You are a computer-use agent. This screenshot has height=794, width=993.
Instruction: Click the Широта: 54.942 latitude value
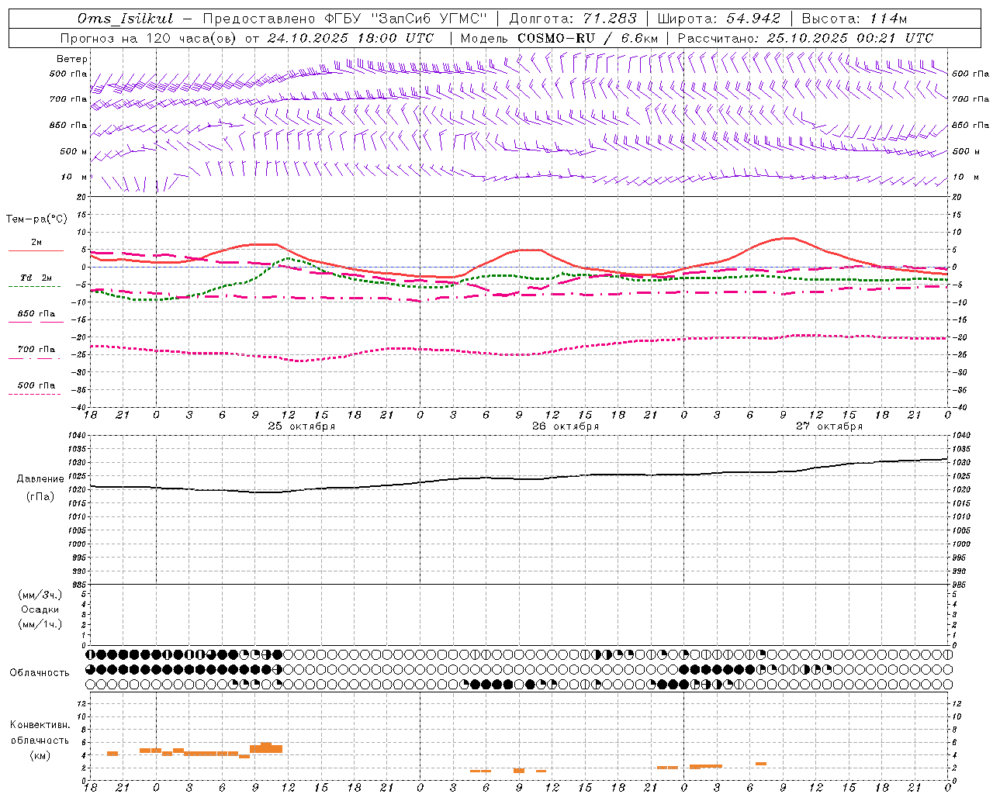(718, 19)
